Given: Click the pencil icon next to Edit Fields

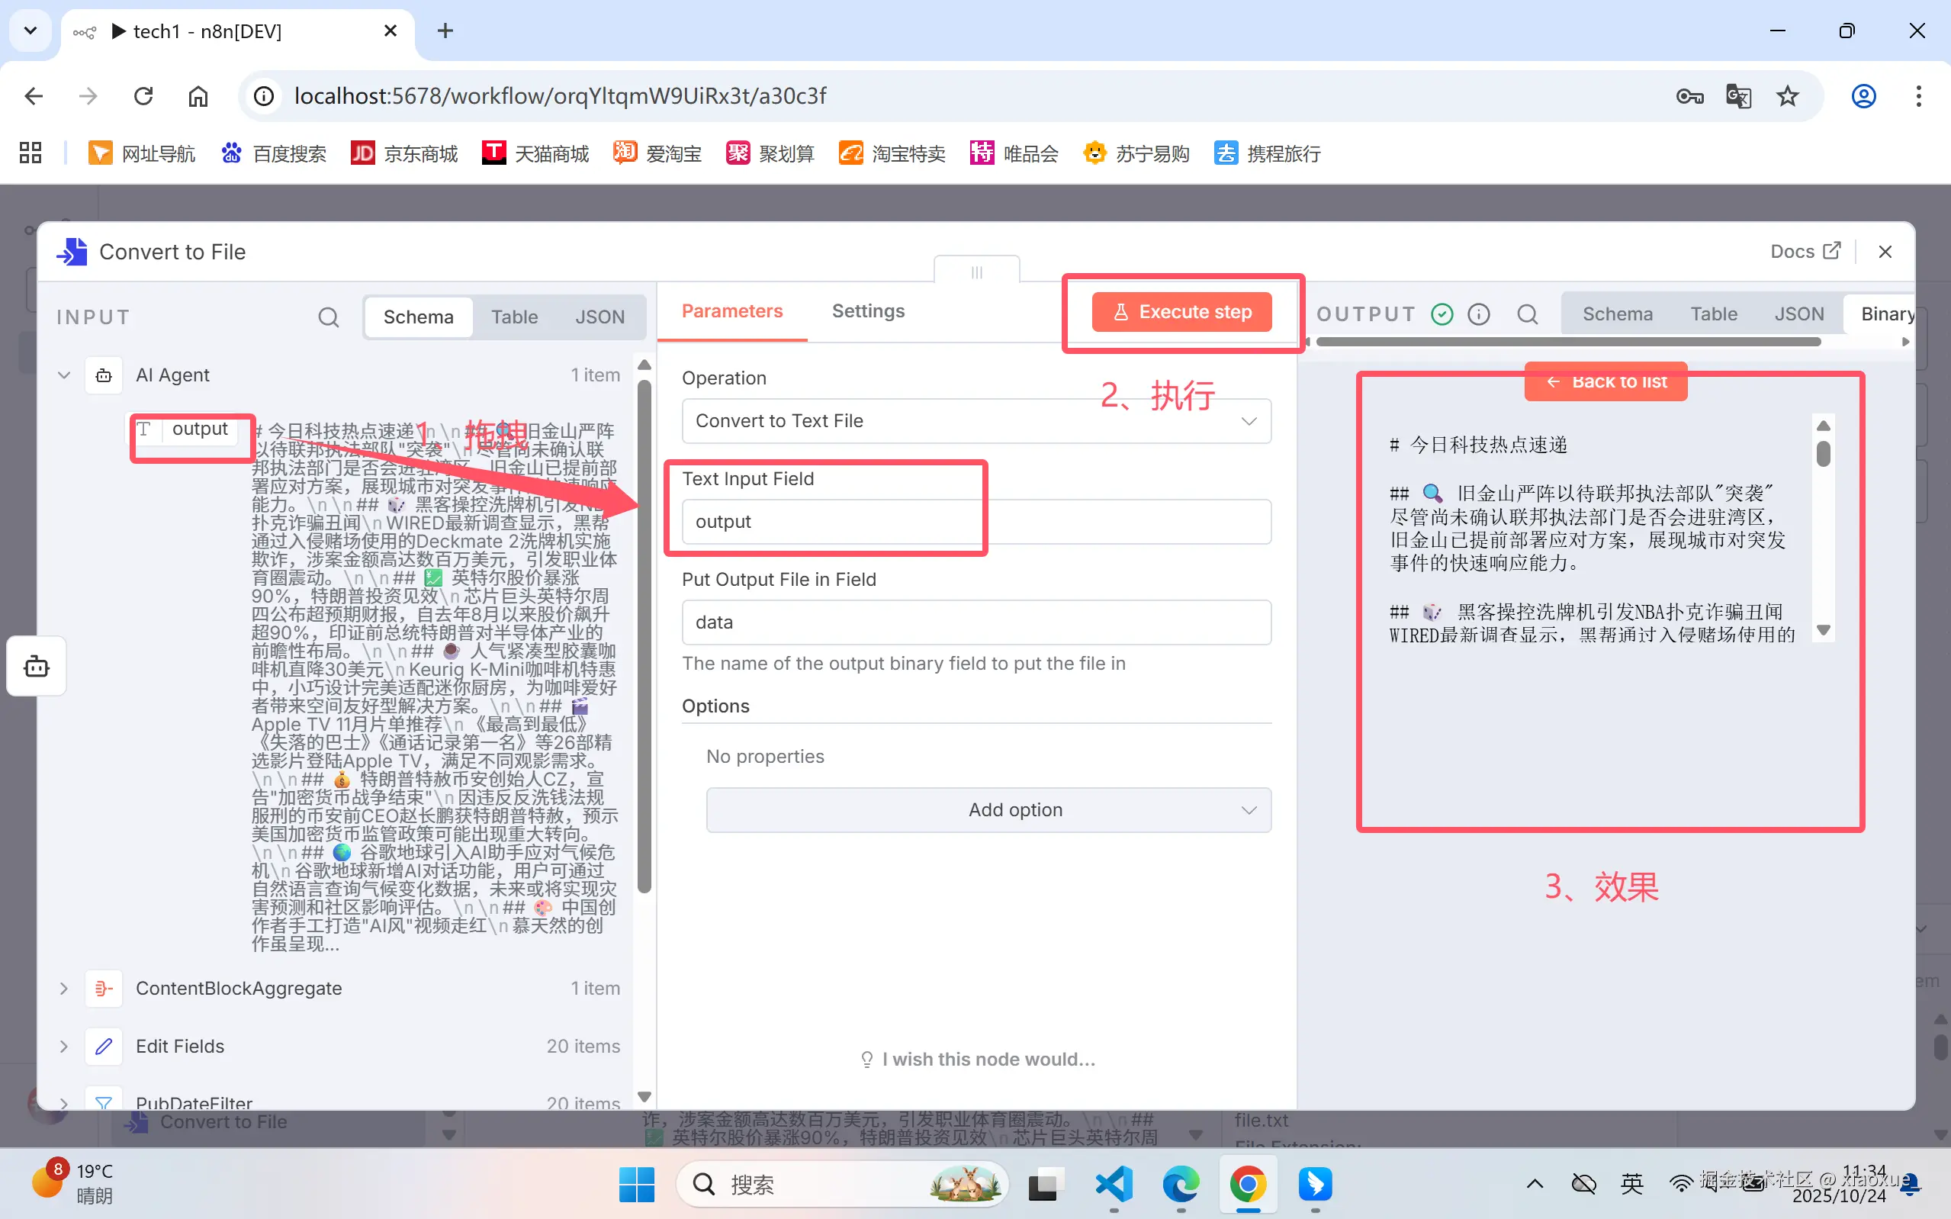Looking at the screenshot, I should [x=103, y=1047].
